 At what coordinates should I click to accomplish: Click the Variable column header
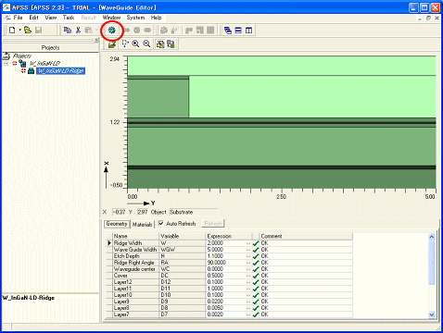[183, 236]
